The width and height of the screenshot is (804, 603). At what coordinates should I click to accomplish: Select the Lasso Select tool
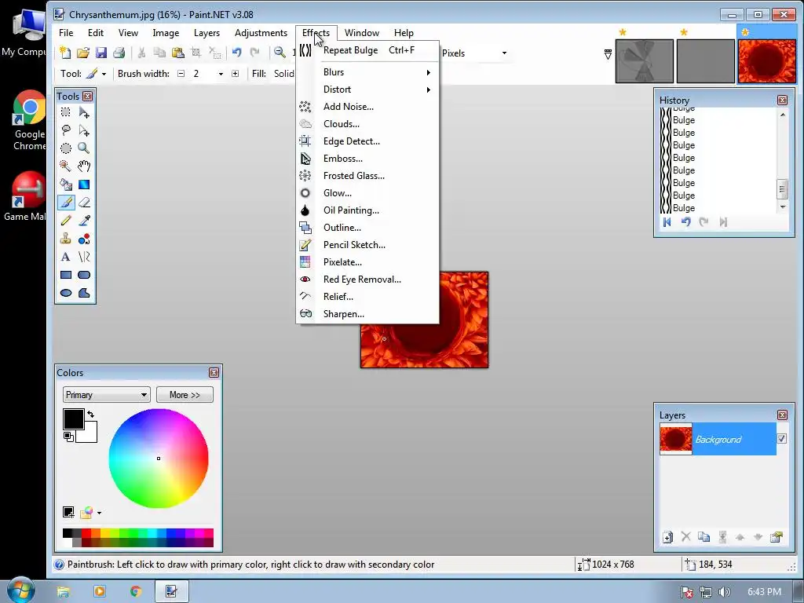click(66, 130)
